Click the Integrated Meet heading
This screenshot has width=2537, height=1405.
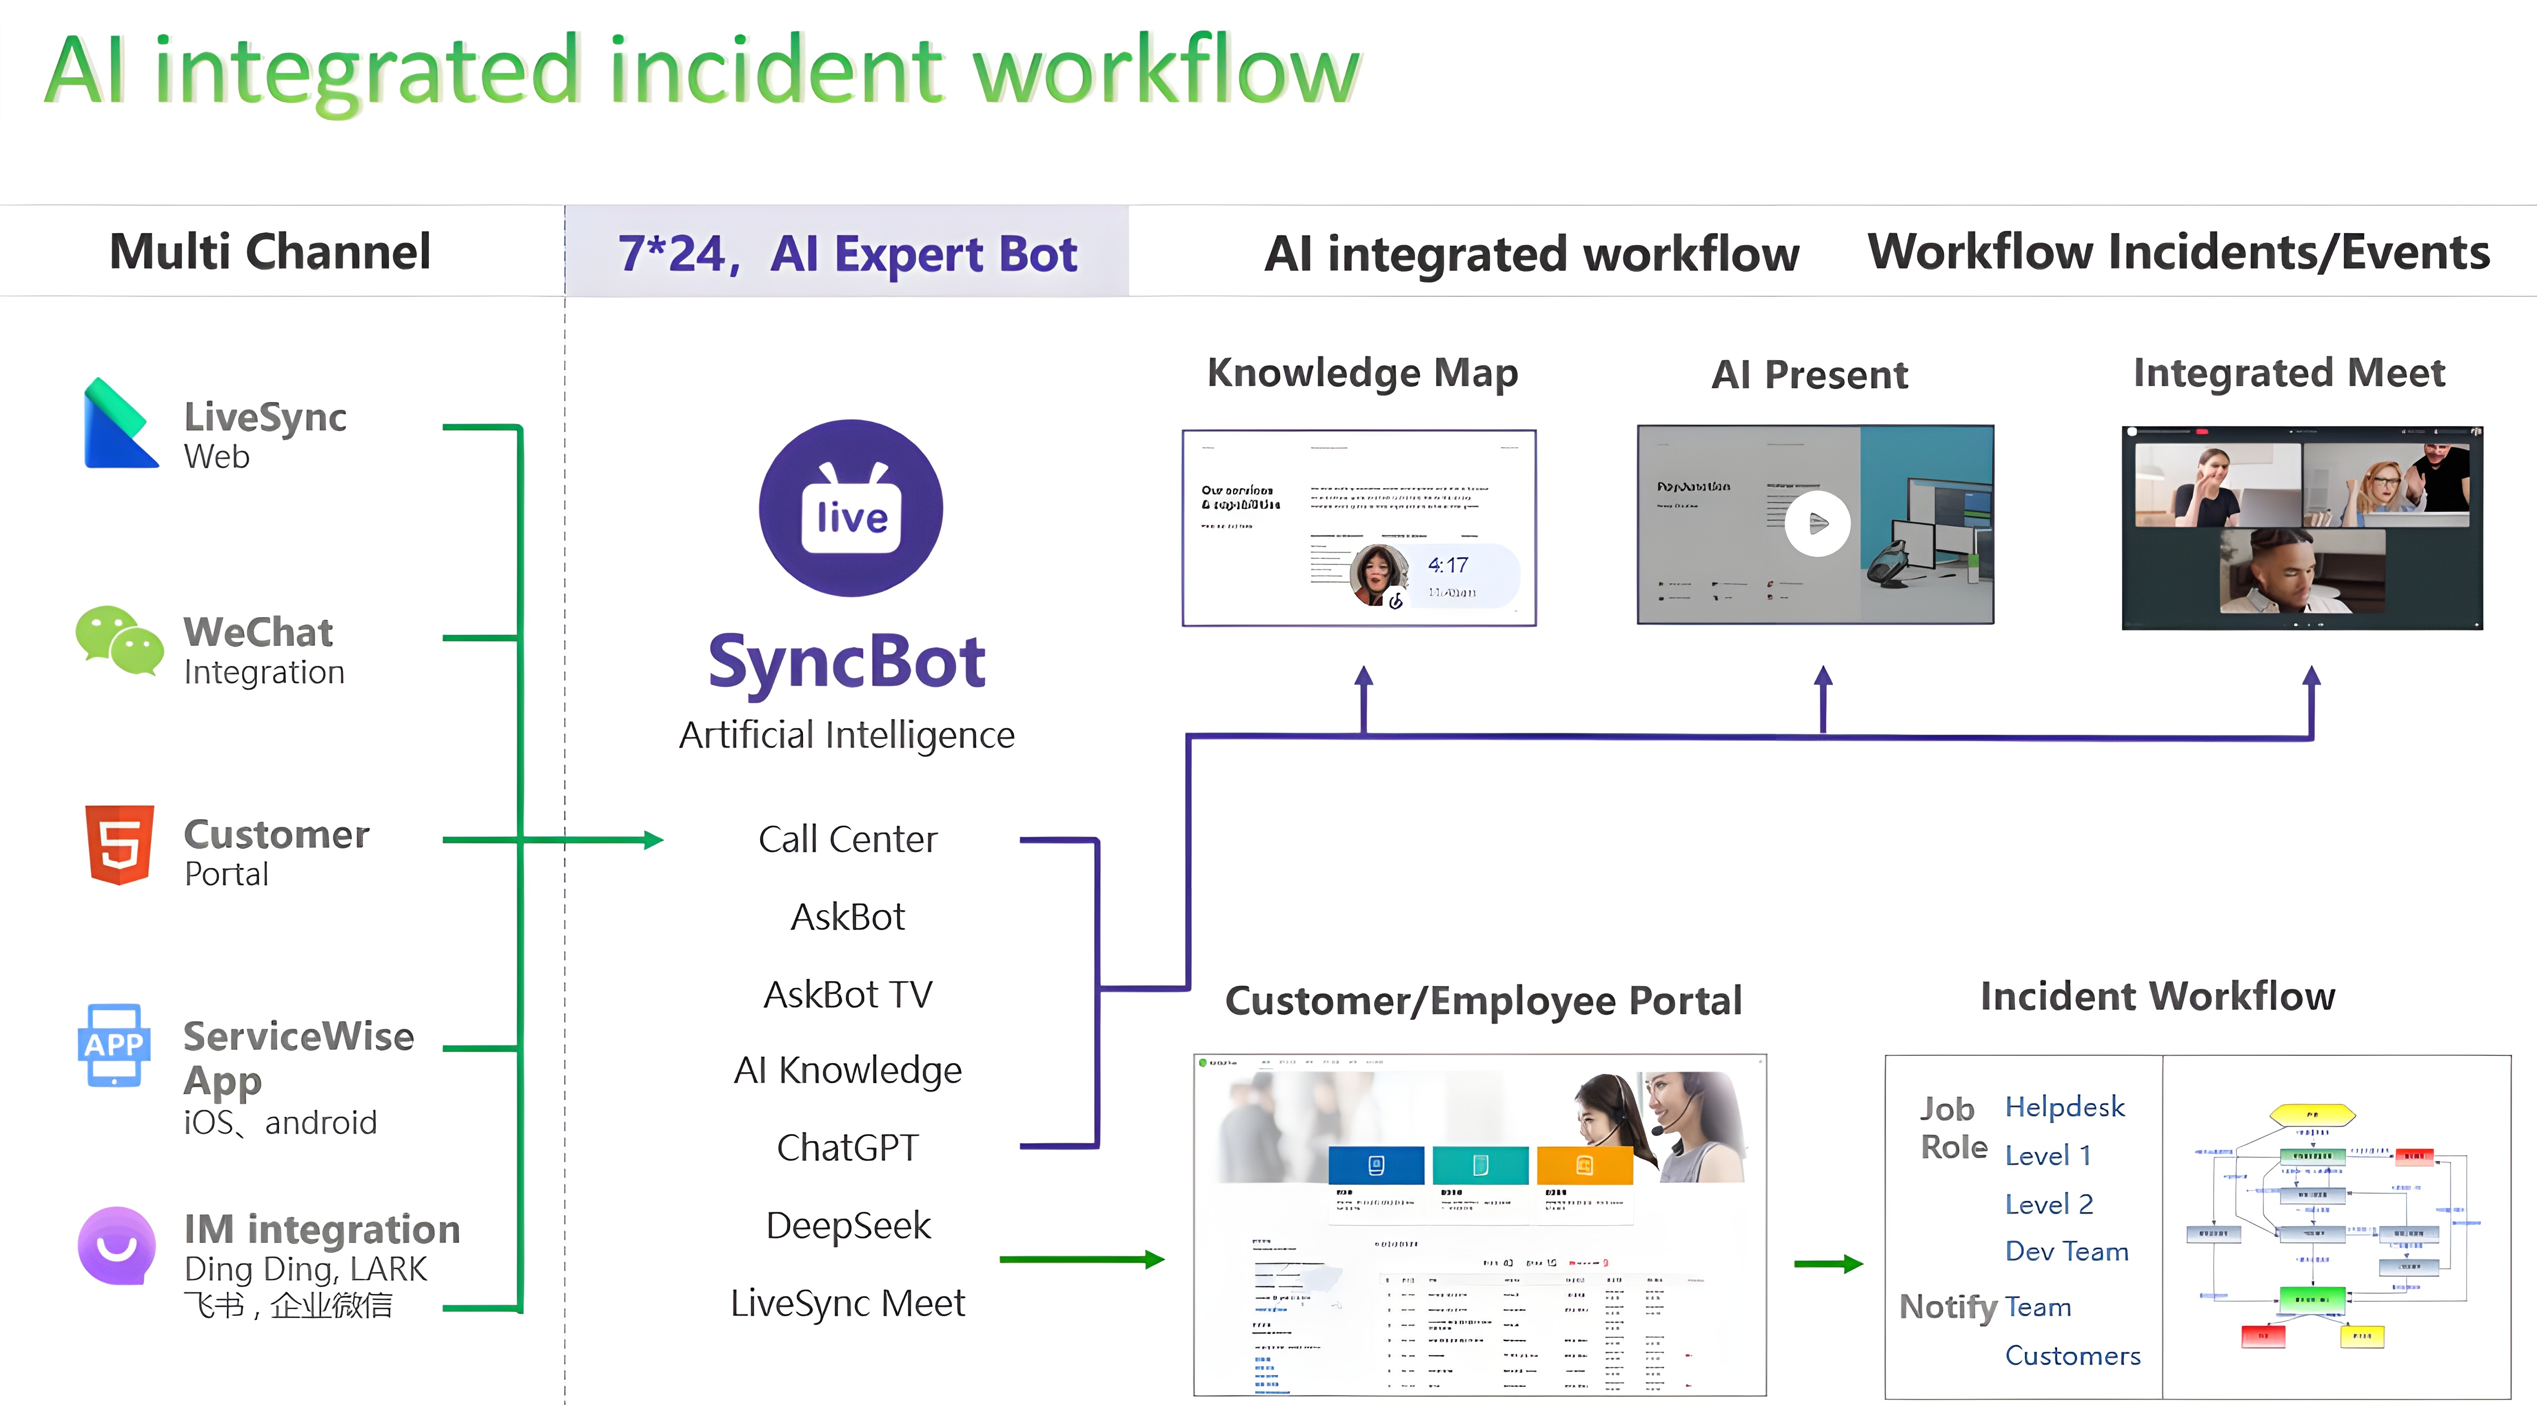click(2289, 373)
